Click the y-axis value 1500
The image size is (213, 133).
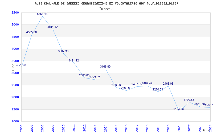15,109
